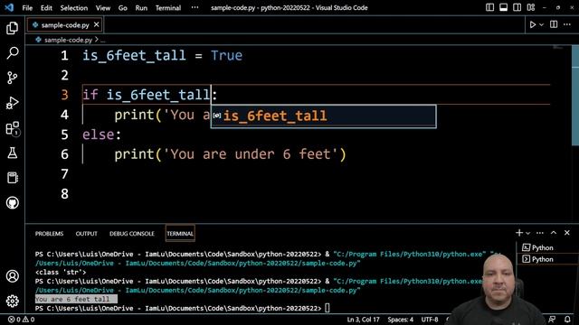The width and height of the screenshot is (579, 325).
Task: Open Run and Debug view
Action: pyautogui.click(x=12, y=103)
